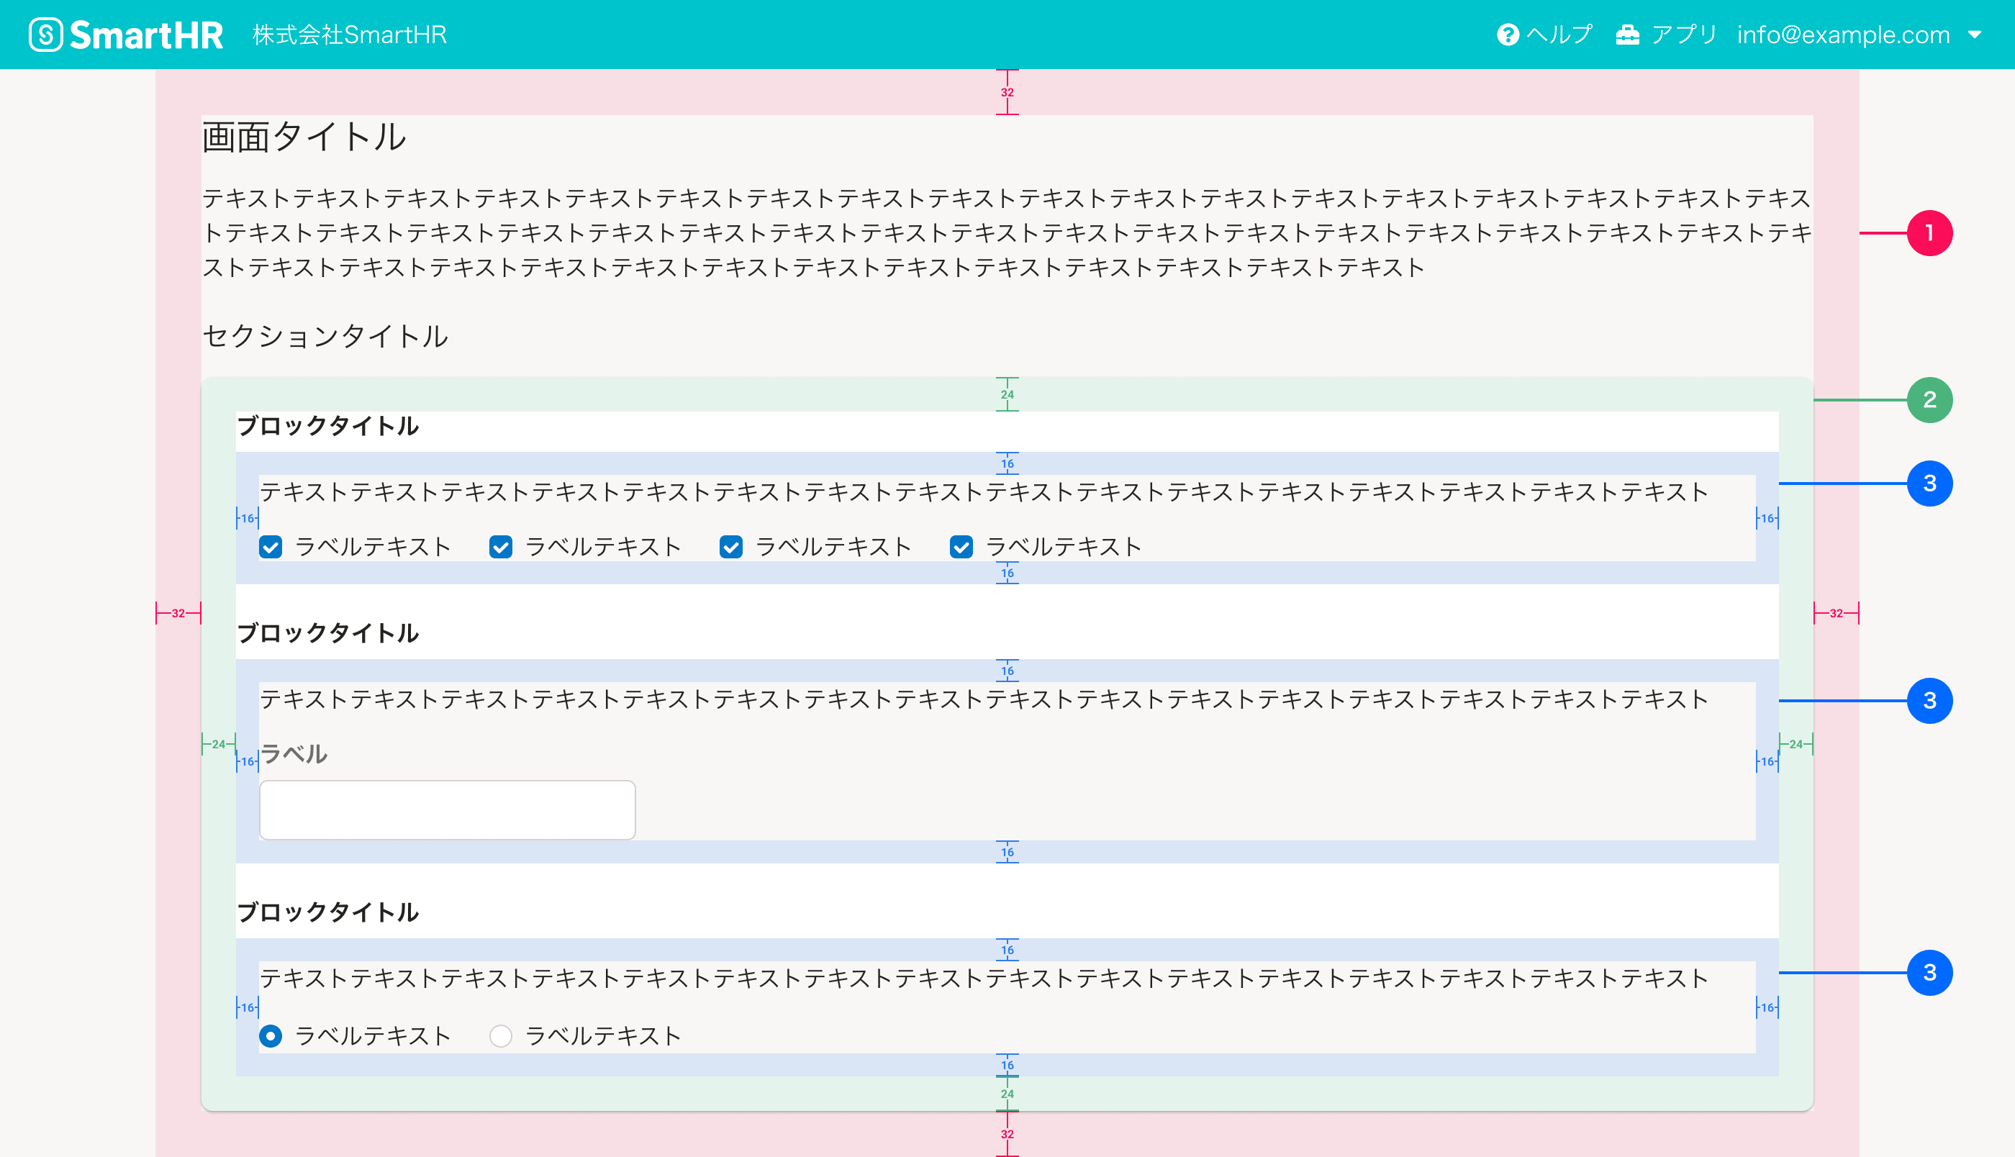The height and width of the screenshot is (1157, 2015).
Task: Click the bottom blue marker 3
Action: point(1929,972)
